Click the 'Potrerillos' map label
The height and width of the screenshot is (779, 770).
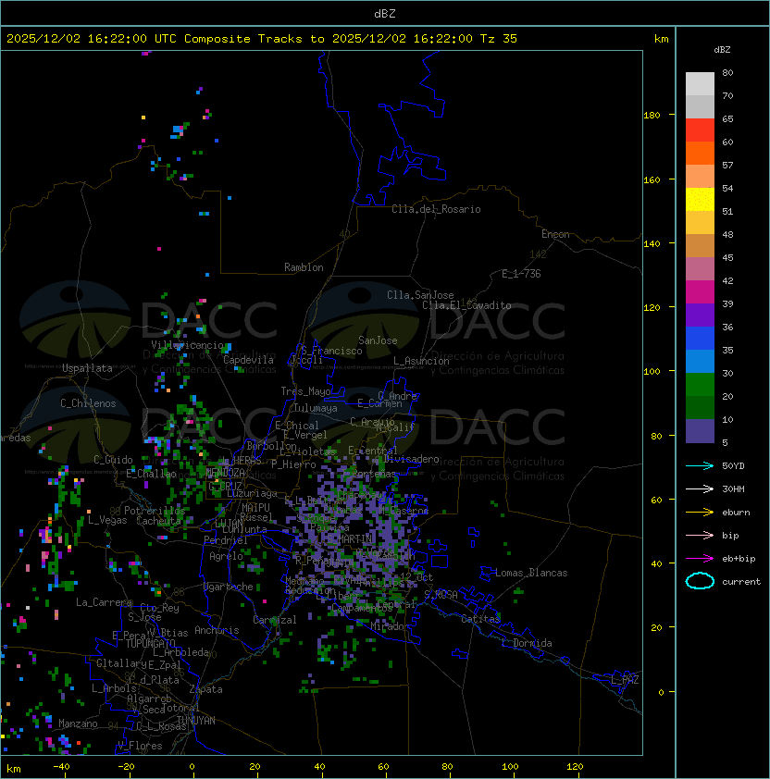155,511
